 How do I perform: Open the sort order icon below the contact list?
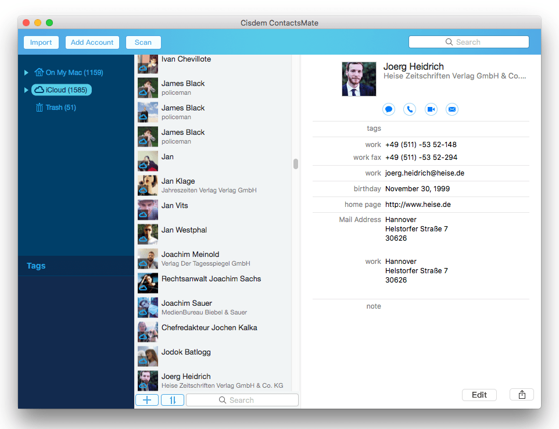pos(172,399)
